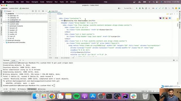Viewport: 181px width, 101px height.
Task: Toggle the Structure tool window stripe button
Action: click(1, 73)
